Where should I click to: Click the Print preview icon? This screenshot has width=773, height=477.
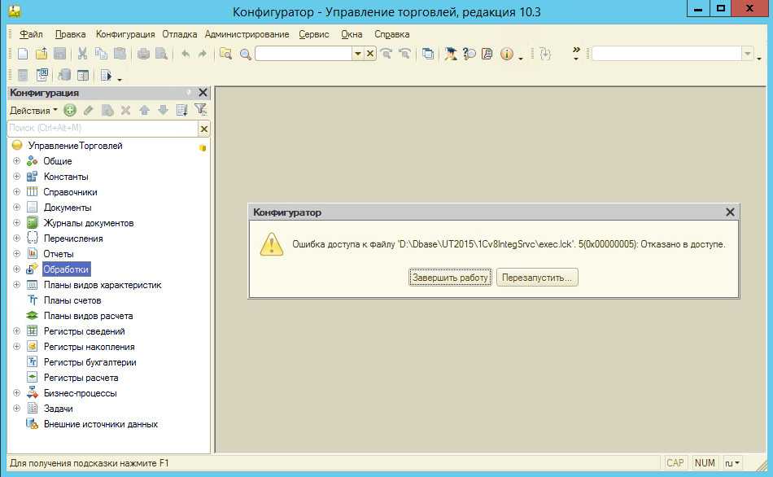click(x=162, y=54)
